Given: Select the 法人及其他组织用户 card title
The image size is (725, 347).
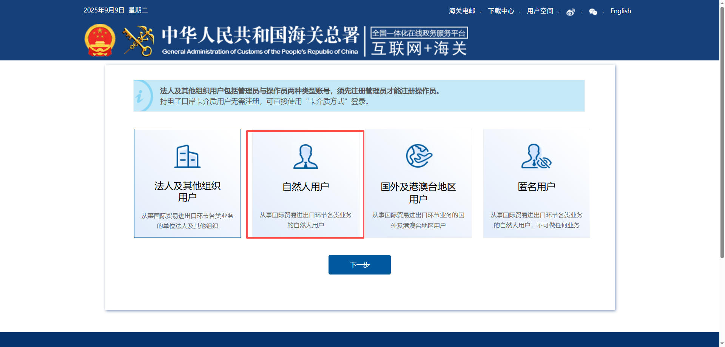Looking at the screenshot, I should [187, 191].
